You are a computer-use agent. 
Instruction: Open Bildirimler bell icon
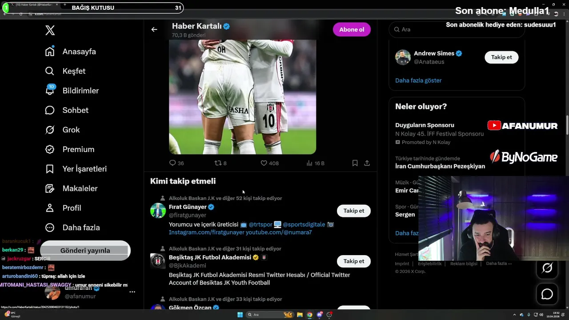point(50,90)
